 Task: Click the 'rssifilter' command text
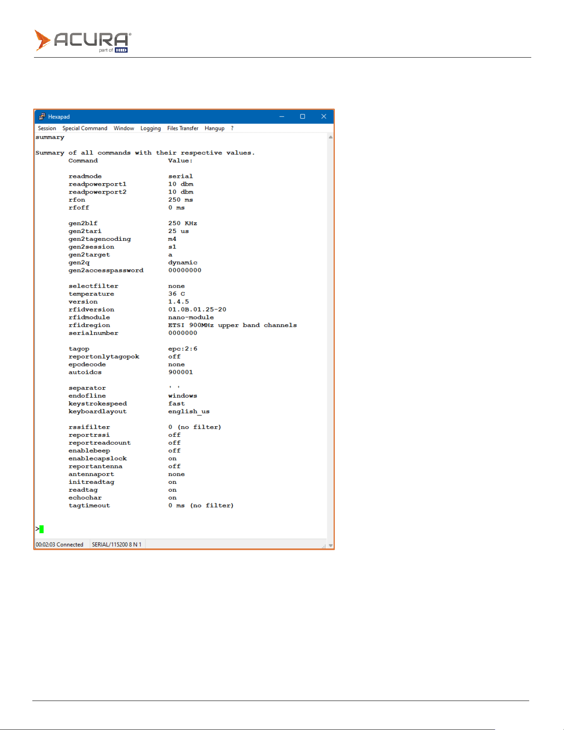pyautogui.click(x=89, y=427)
